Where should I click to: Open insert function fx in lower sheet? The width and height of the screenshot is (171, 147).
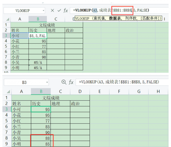(x=71, y=82)
